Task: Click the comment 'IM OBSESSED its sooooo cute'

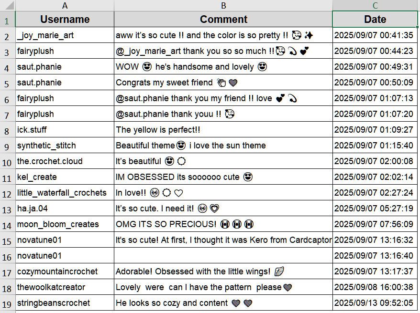Action: (223, 177)
